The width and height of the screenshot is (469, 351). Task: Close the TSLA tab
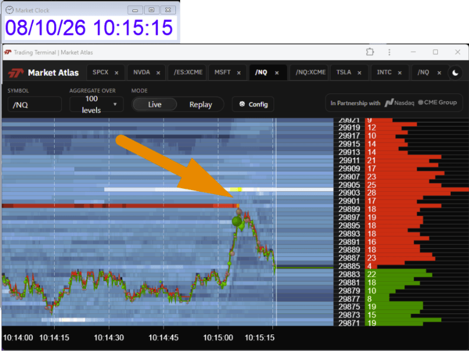click(x=360, y=72)
